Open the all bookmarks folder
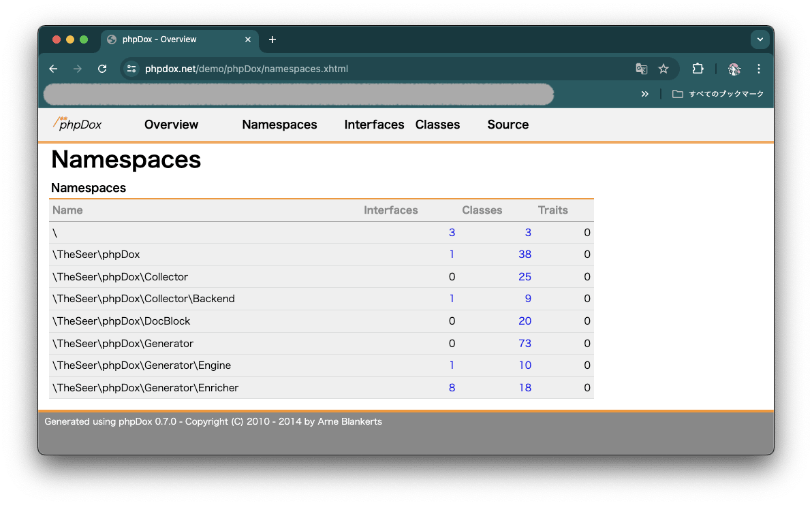The height and width of the screenshot is (505, 812). coord(718,94)
